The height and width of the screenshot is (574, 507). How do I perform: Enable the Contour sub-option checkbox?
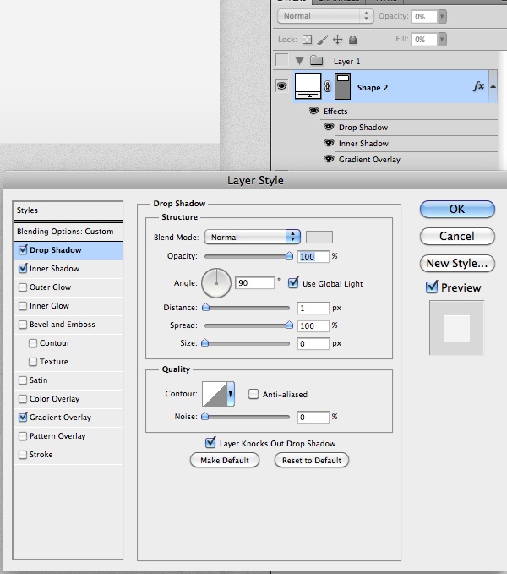[x=33, y=343]
